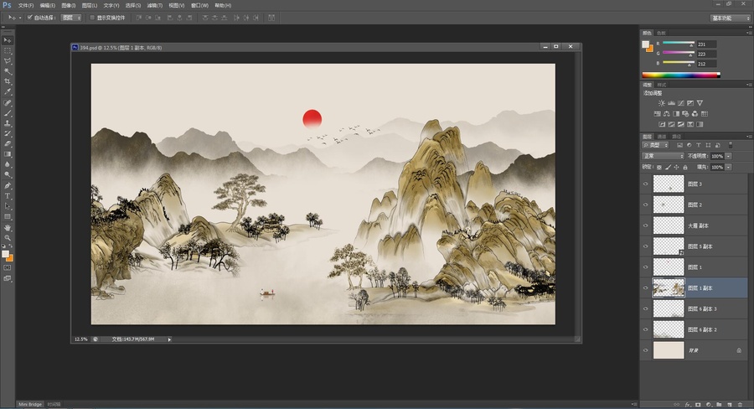Add a Brightness/Contrast adjustment
This screenshot has height=409, width=754.
(x=662, y=103)
